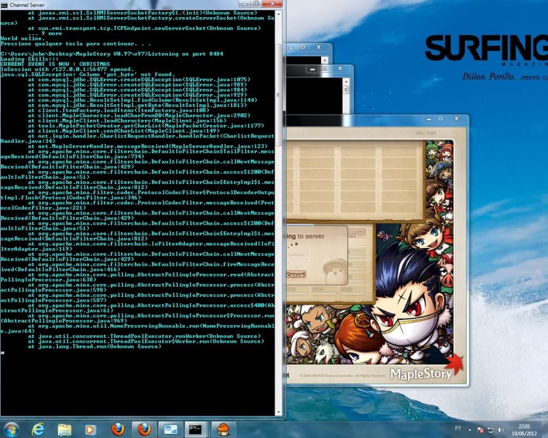Open Windows Media Player taskbar icon
The width and height of the screenshot is (548, 438).
90,429
